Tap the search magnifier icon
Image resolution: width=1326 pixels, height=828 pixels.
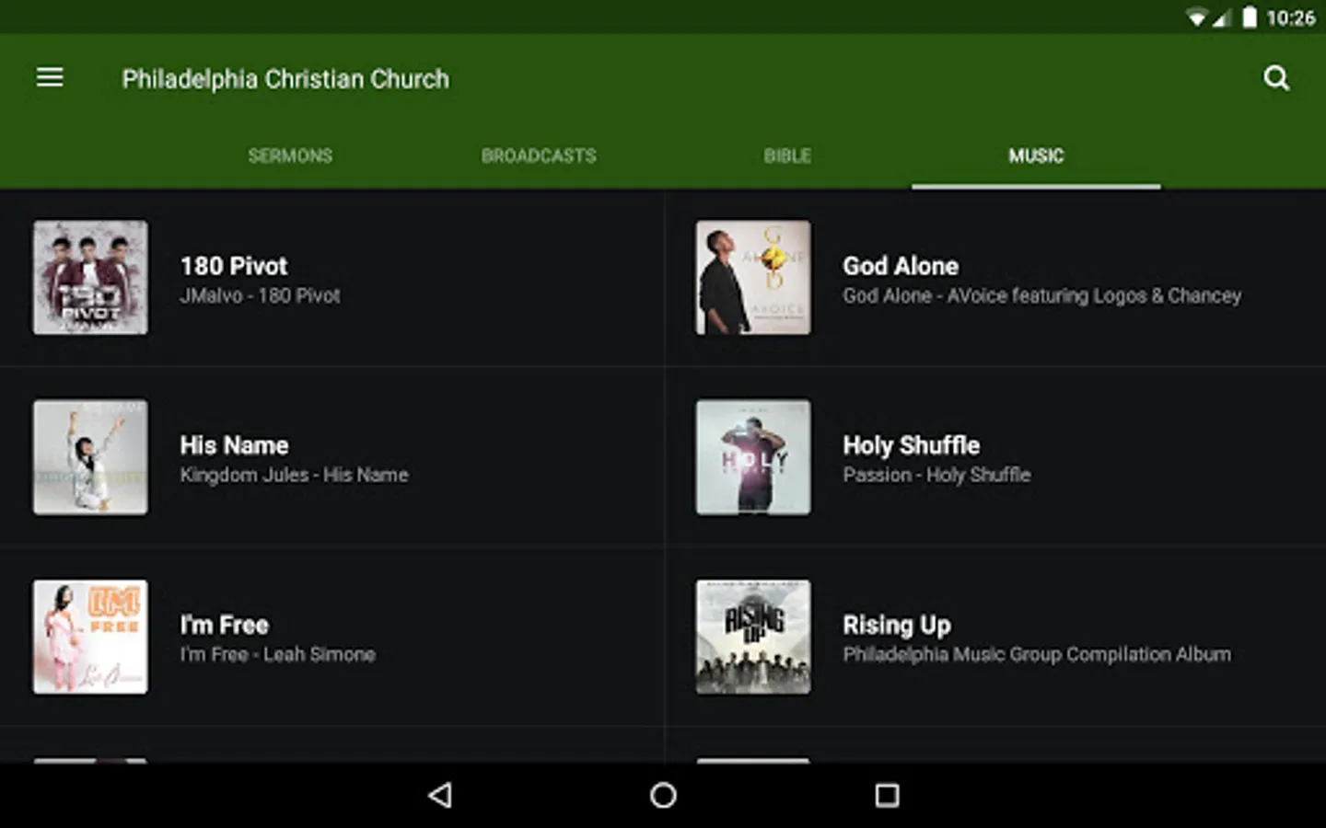(1276, 78)
